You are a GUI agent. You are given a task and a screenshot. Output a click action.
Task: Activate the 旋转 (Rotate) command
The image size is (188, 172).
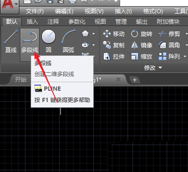141,34
